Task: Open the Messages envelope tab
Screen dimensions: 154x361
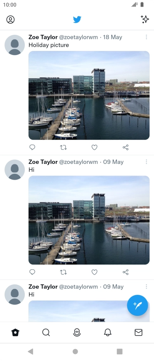Action: coord(138,332)
